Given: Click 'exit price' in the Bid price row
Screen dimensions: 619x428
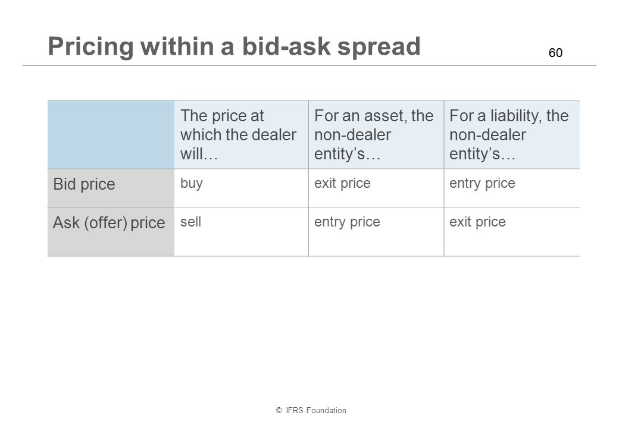Looking at the screenshot, I should (x=342, y=183).
